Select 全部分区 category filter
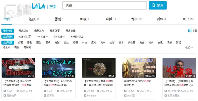 pyautogui.click(x=8, y=43)
